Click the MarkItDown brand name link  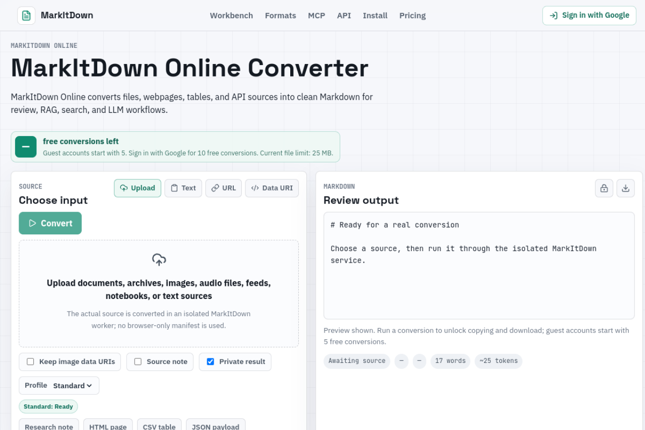pos(67,16)
